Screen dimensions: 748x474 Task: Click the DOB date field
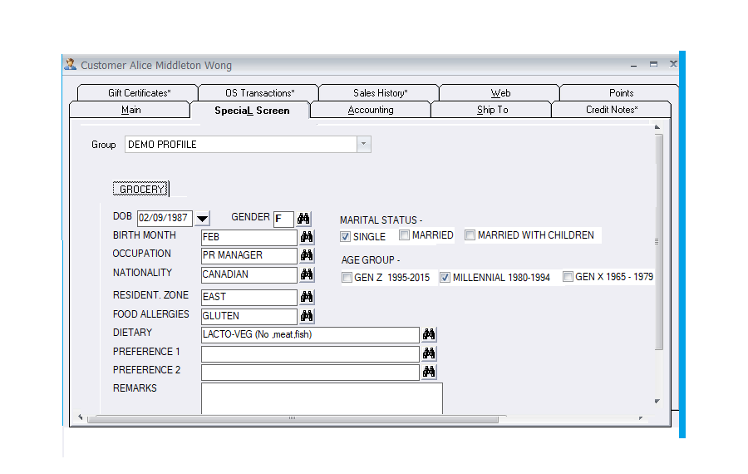click(x=165, y=218)
